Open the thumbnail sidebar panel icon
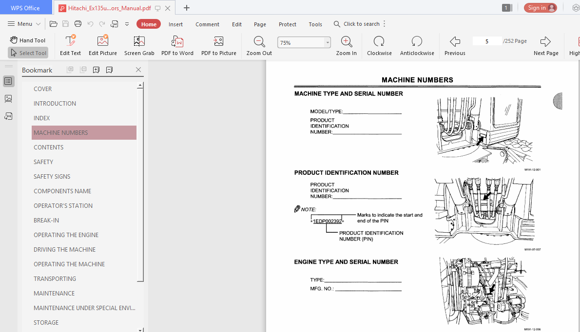Viewport: 580px width, 332px height. click(x=8, y=99)
